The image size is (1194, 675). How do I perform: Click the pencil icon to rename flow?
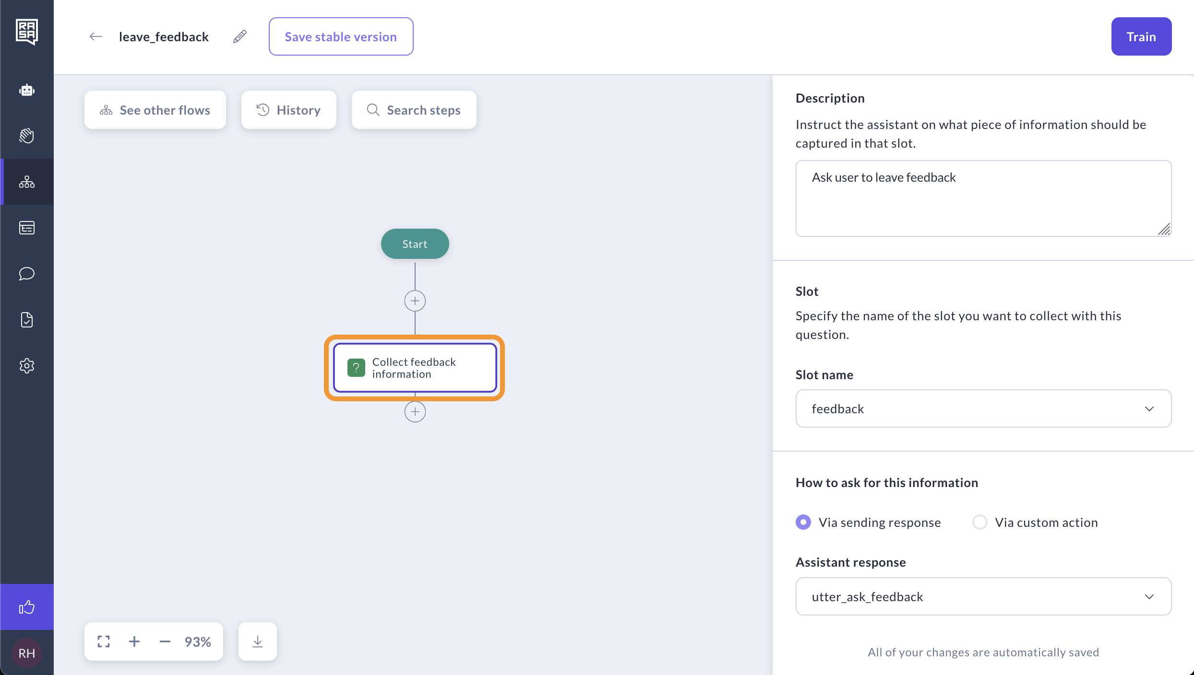(240, 36)
